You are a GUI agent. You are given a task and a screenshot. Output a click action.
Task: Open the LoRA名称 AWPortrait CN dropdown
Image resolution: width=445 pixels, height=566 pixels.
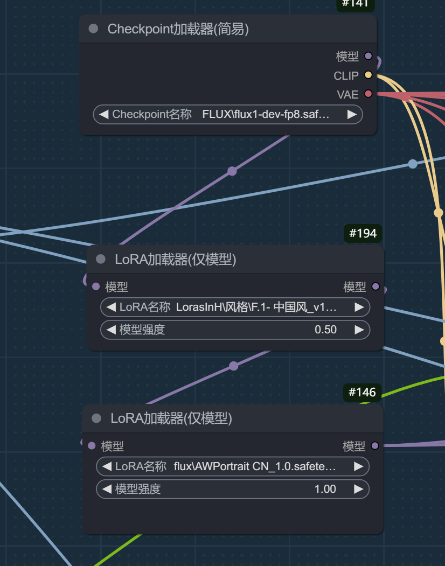233,466
